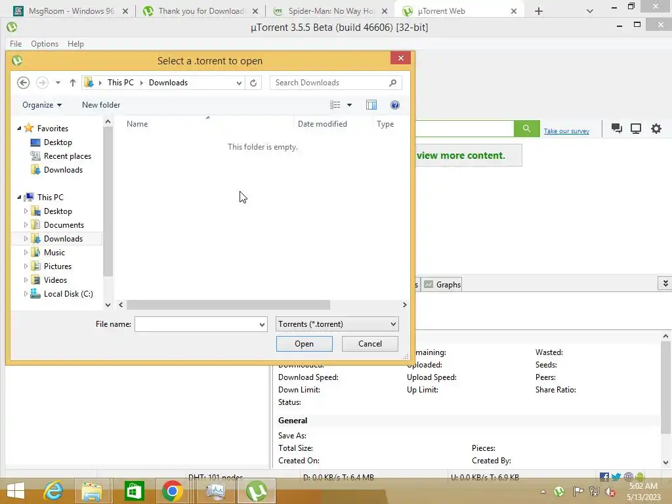
Task: Expand Desktop under This PC
Action: click(26, 211)
